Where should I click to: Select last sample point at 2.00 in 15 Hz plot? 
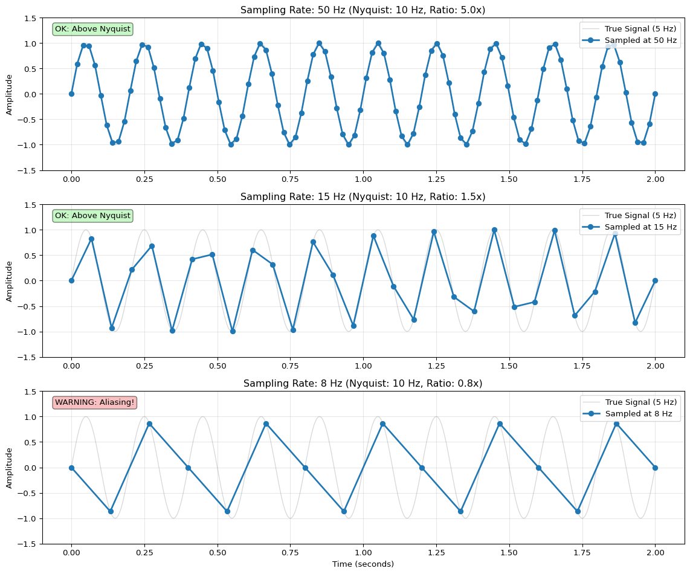(x=655, y=281)
